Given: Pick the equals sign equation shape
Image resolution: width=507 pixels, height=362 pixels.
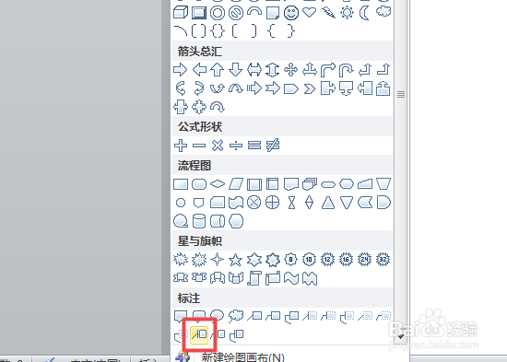Looking at the screenshot, I should 254,146.
